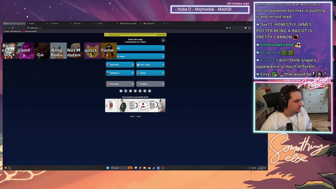Open the Dailies bookmarks folder
The height and width of the screenshot is (189, 336).
(x=7, y=31)
